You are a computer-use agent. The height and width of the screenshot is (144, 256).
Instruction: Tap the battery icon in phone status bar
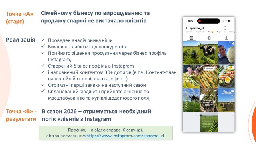(x=230, y=21)
